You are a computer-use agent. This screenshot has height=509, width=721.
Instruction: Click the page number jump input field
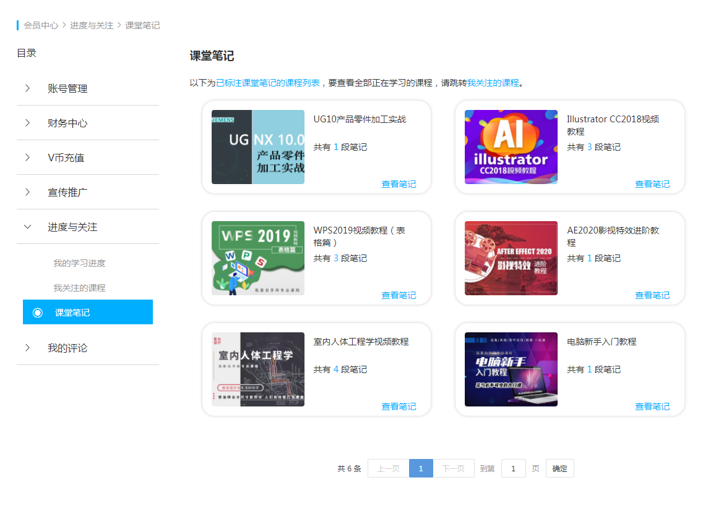pyautogui.click(x=513, y=469)
